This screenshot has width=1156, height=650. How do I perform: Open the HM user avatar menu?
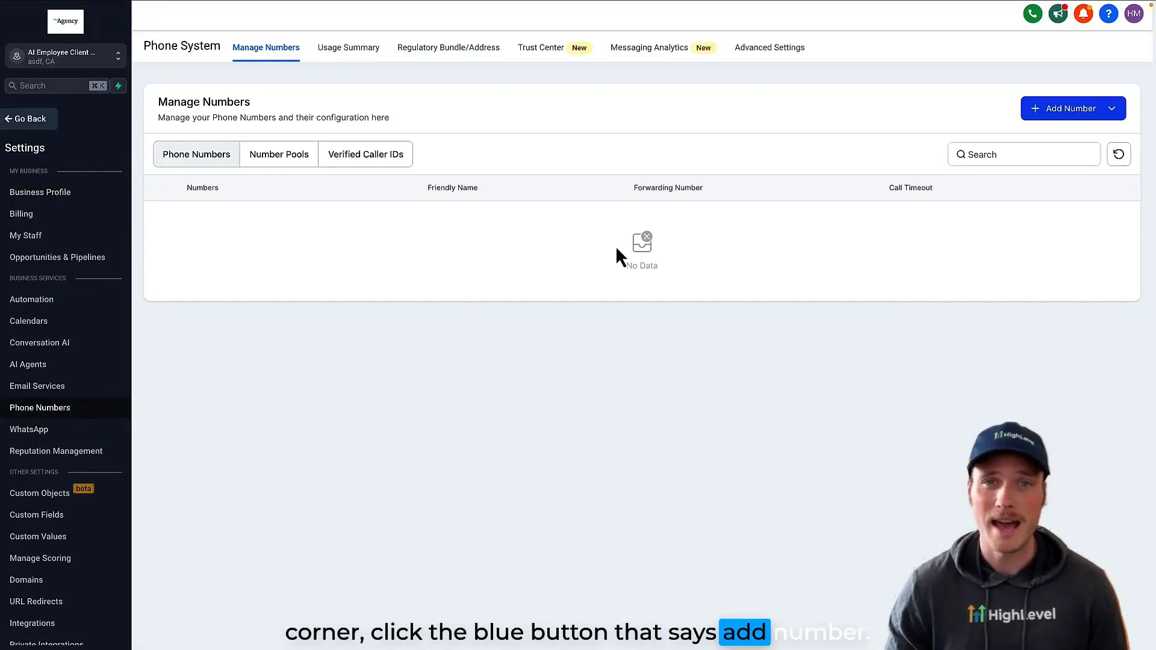click(x=1134, y=13)
